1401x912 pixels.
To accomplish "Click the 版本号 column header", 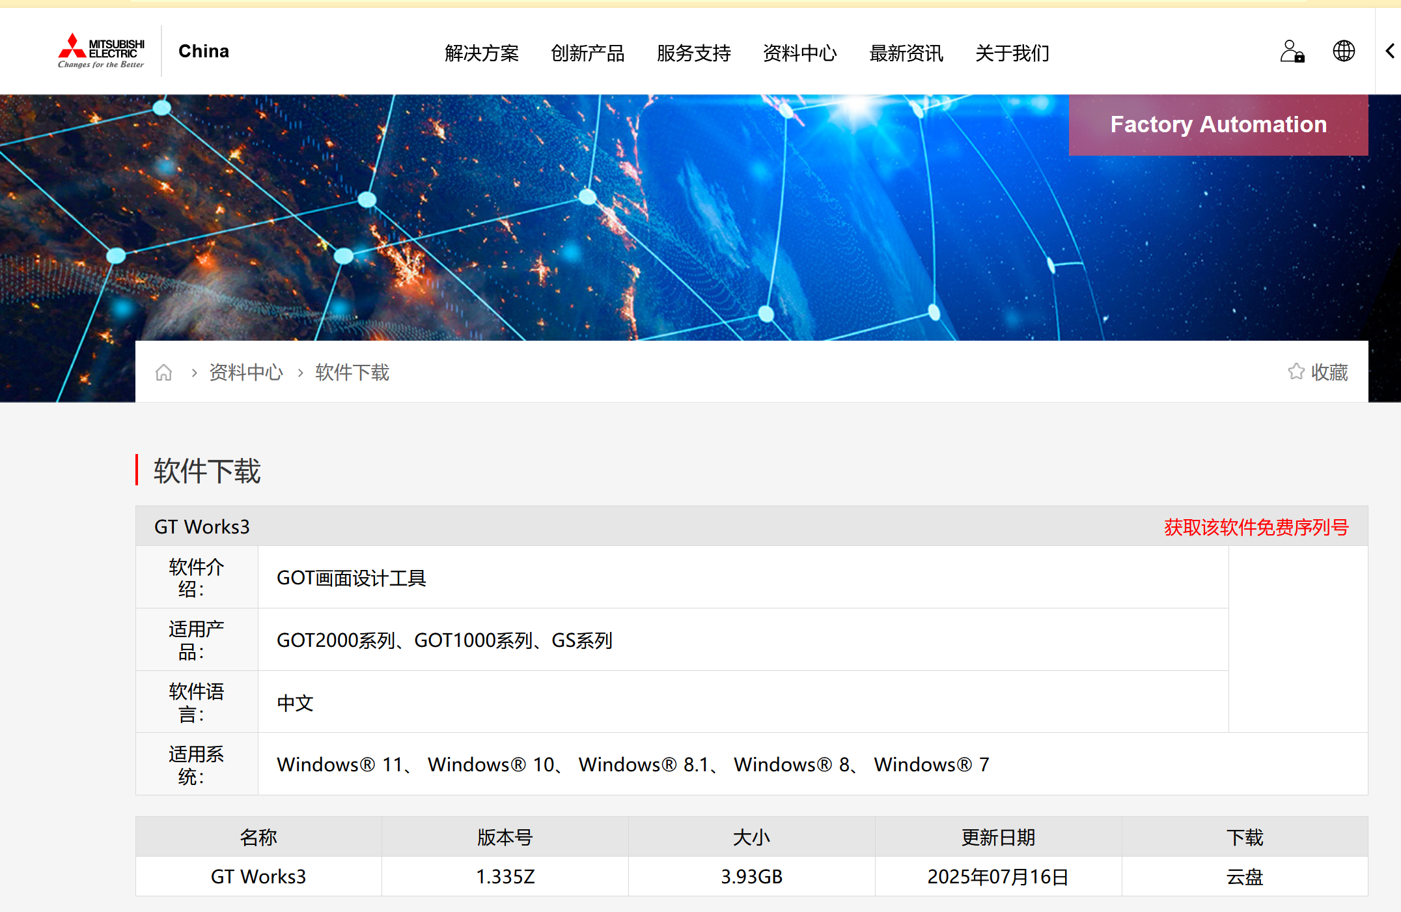I will tap(505, 837).
